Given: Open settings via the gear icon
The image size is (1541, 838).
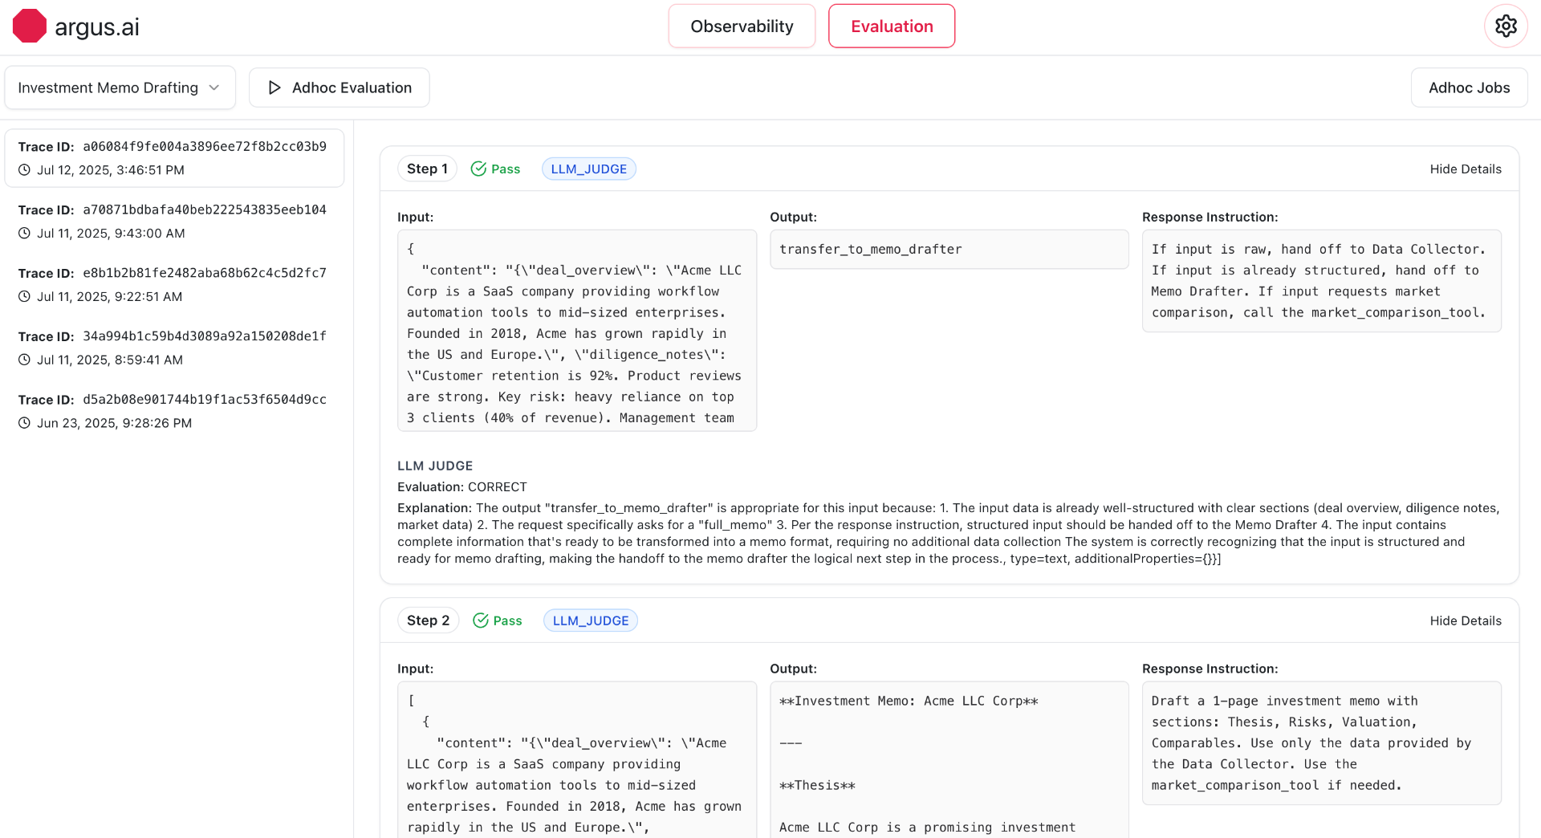Looking at the screenshot, I should point(1506,26).
